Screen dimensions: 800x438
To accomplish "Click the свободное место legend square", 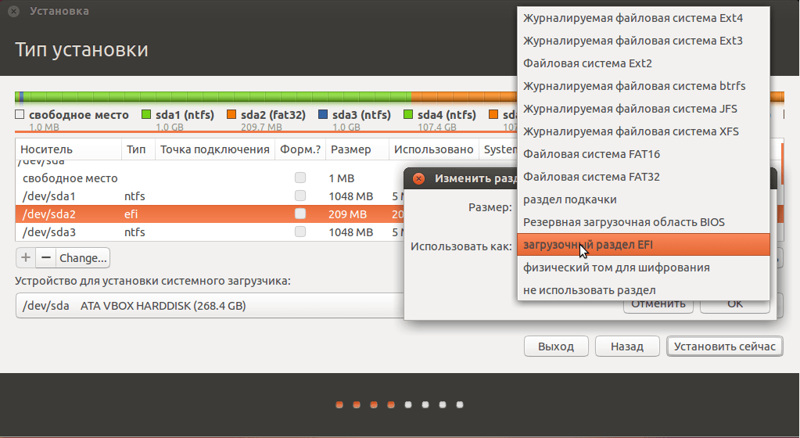I will (20, 115).
